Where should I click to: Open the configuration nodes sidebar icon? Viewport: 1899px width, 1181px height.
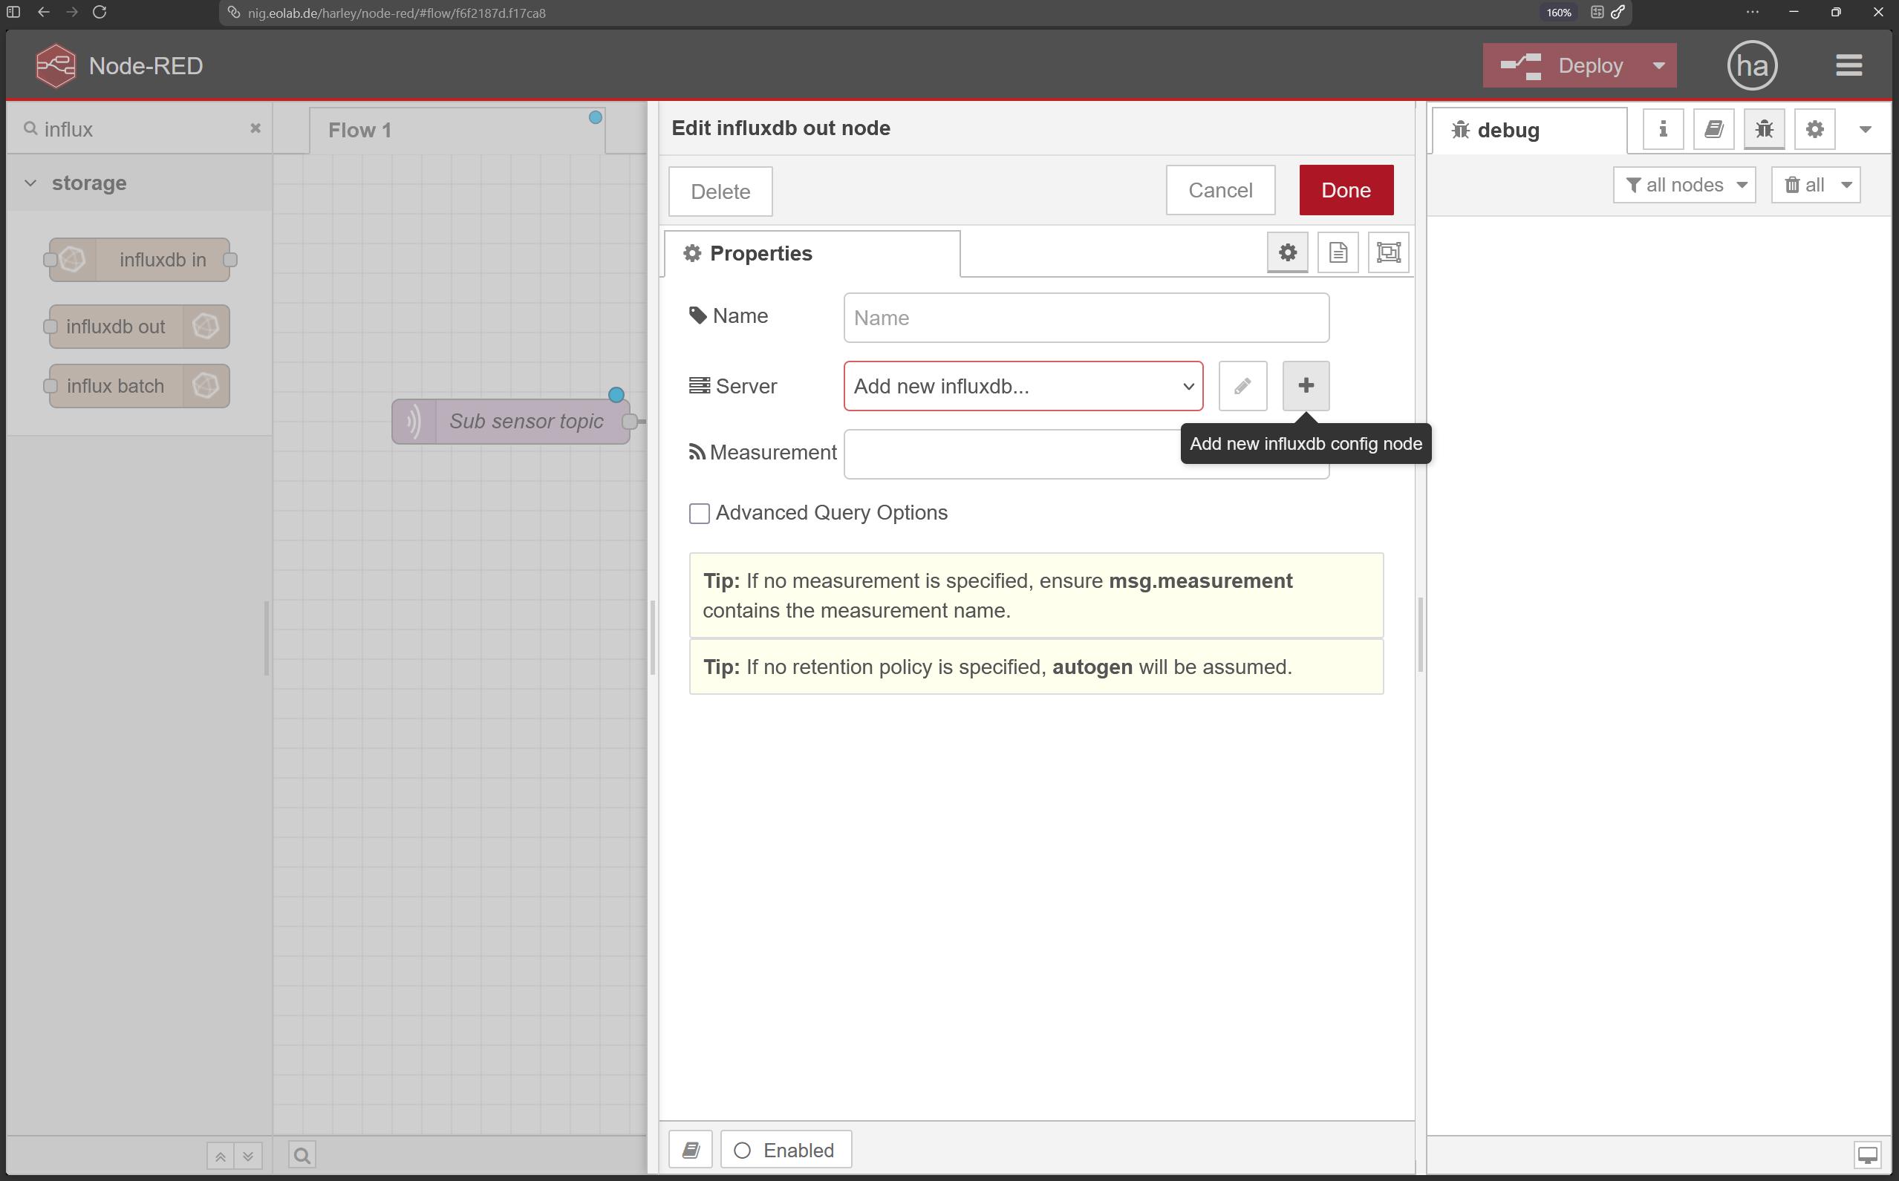pos(1814,129)
